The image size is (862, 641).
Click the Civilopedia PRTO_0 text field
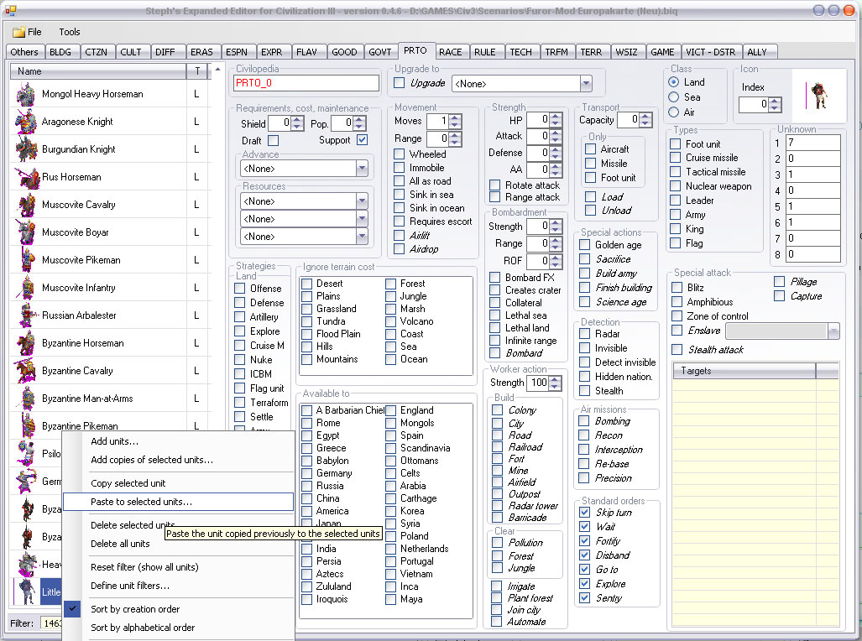(306, 83)
